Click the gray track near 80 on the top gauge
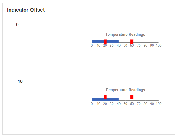This screenshot has width=178, height=137. [145, 42]
